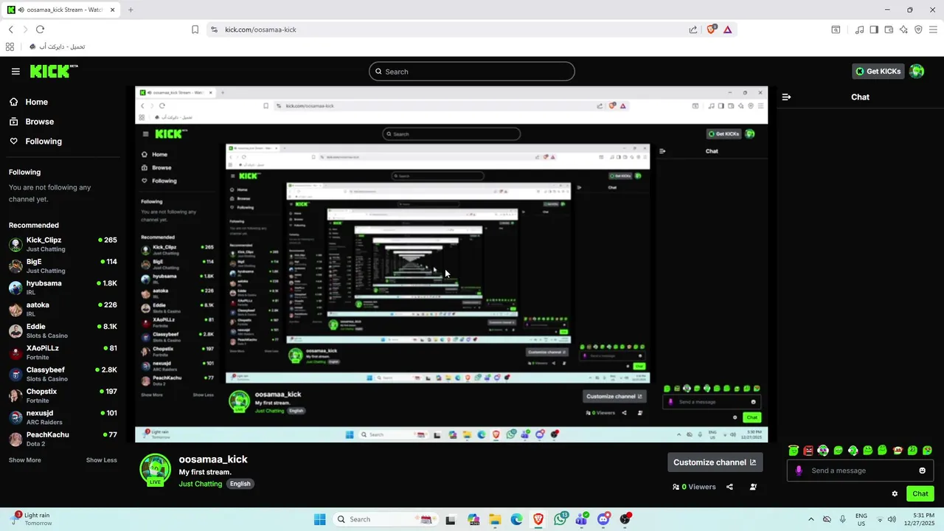Open oosamaa_kick channel name

point(213,459)
